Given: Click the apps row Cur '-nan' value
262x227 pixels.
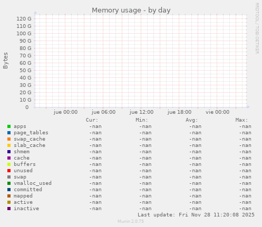Looking at the screenshot, I should [x=95, y=126].
